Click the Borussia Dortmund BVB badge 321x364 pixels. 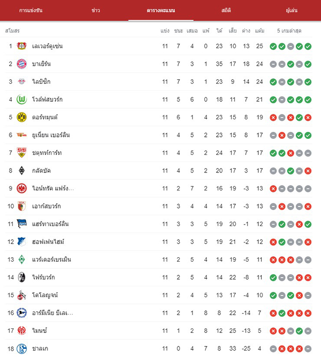pyautogui.click(x=22, y=117)
